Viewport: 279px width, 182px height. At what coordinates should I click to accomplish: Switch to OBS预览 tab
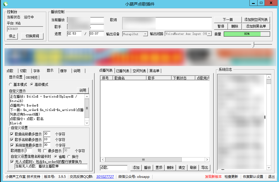pos(32,77)
